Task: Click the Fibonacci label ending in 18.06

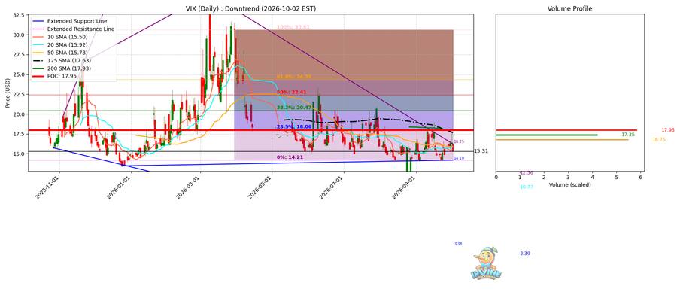Action: pos(294,126)
